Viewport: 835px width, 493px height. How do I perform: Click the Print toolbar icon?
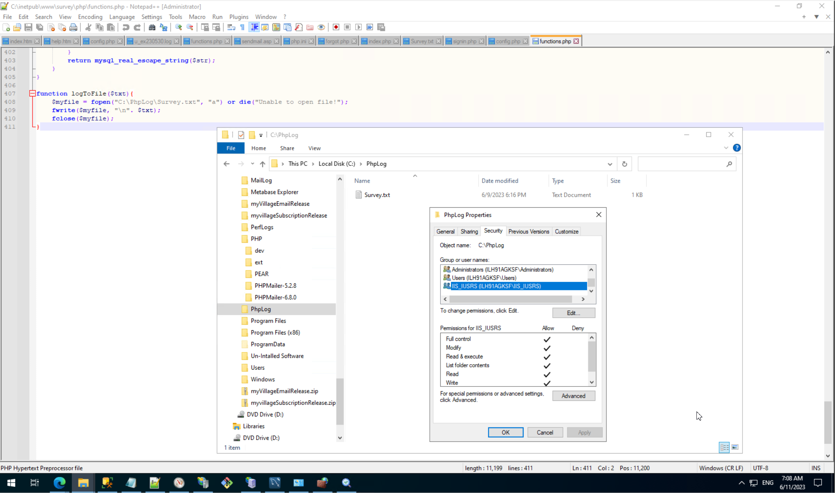[x=73, y=27]
